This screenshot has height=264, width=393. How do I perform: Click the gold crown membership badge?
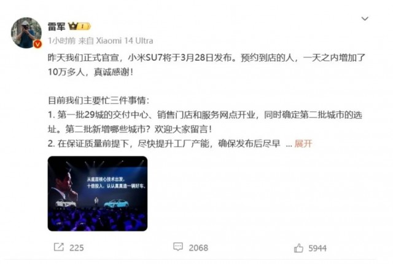73,26
